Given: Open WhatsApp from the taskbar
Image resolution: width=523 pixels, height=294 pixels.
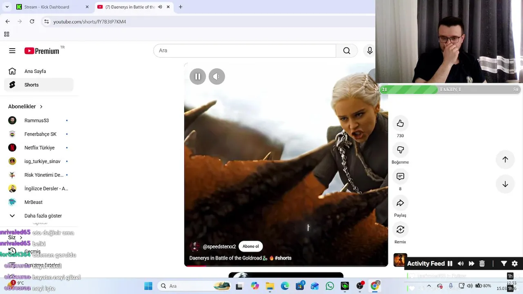Looking at the screenshot, I should click(330, 286).
